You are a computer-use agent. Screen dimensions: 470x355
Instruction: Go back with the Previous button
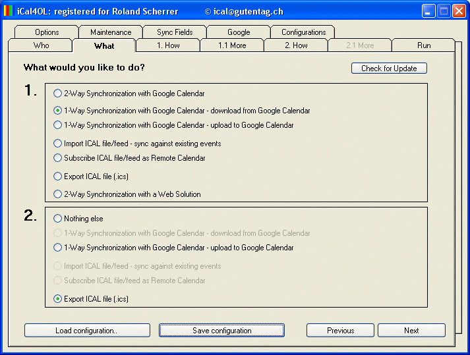340,331
